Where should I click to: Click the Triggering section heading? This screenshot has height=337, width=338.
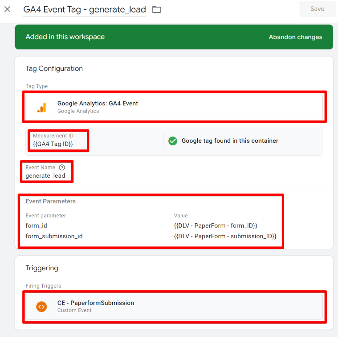(x=42, y=268)
